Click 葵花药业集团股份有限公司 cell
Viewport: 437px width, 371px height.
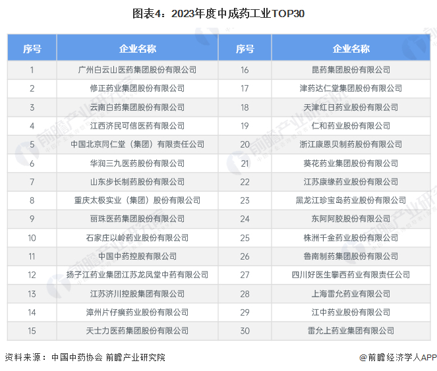tap(351, 163)
